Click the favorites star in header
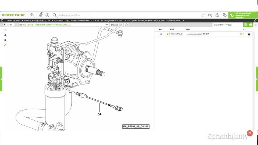Screen dimensions: 258x145 point(203,15)
